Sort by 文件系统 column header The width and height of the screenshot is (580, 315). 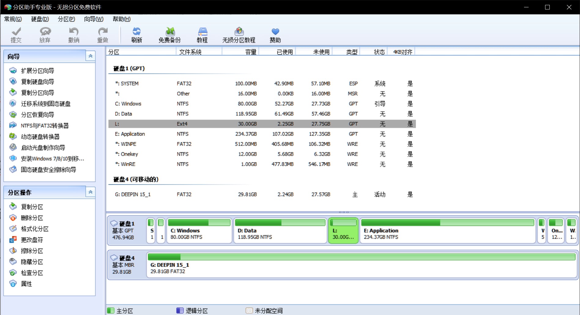[x=199, y=52]
